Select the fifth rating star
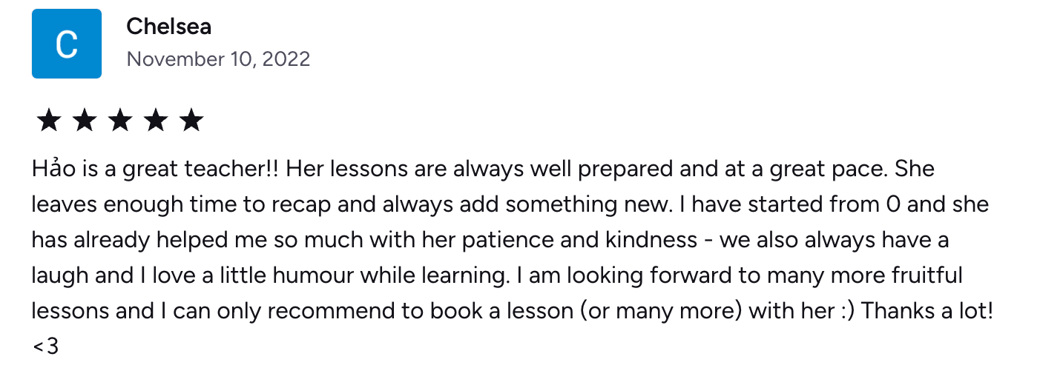 point(191,120)
